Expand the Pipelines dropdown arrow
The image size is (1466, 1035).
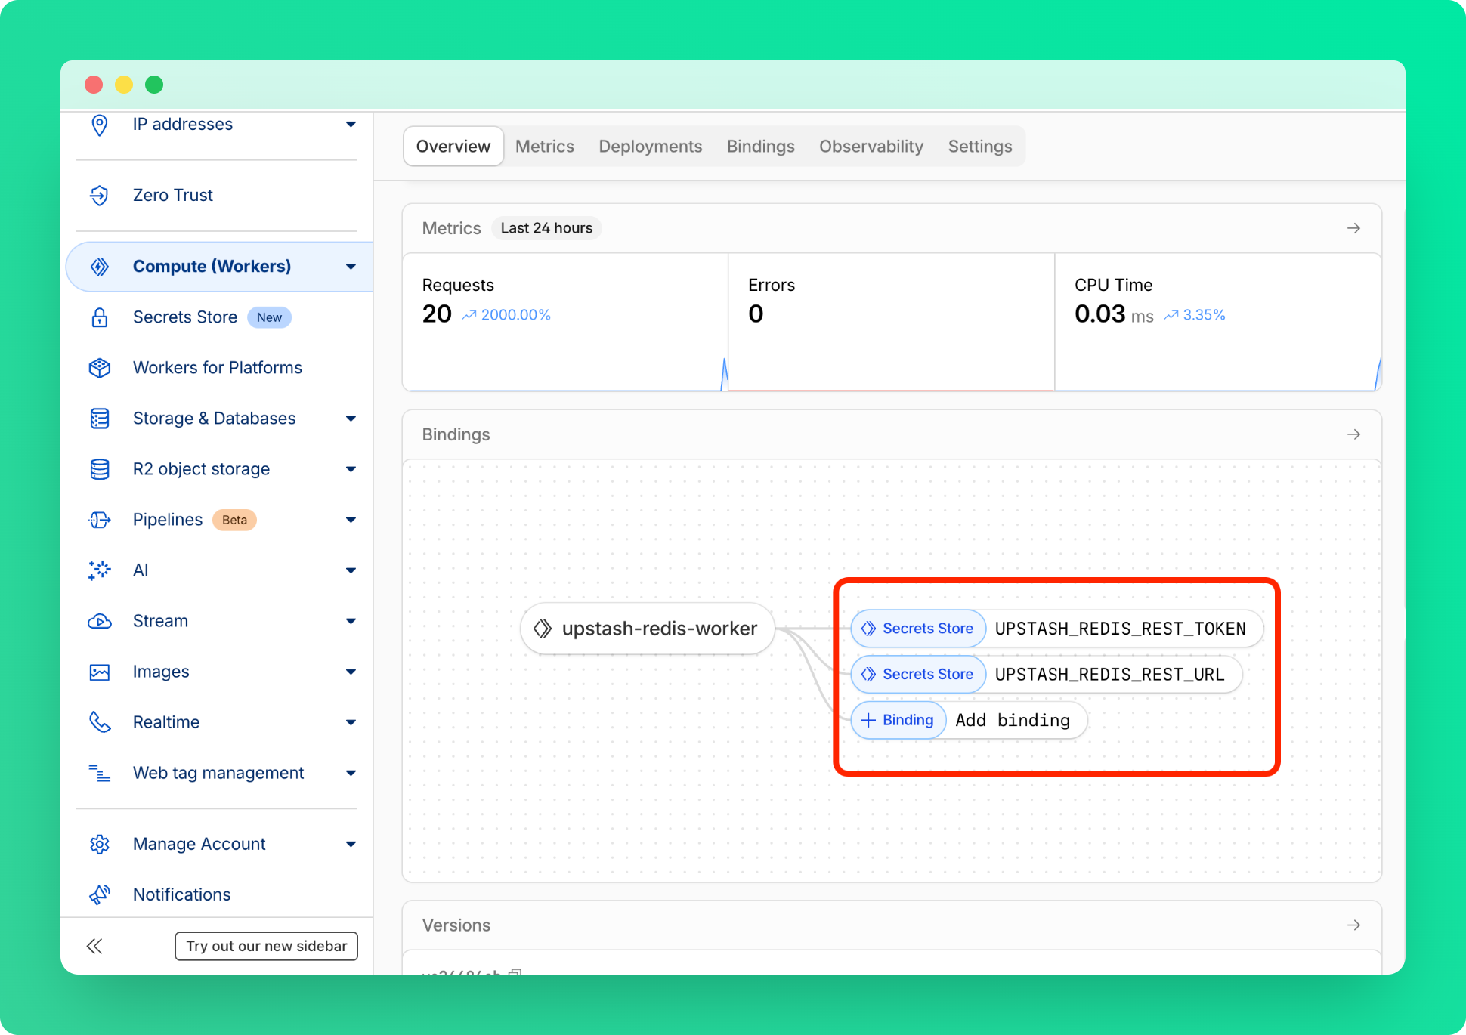click(x=351, y=520)
